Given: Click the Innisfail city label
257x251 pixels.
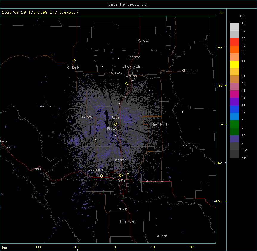Looking at the screenshot, I should (124, 97).
